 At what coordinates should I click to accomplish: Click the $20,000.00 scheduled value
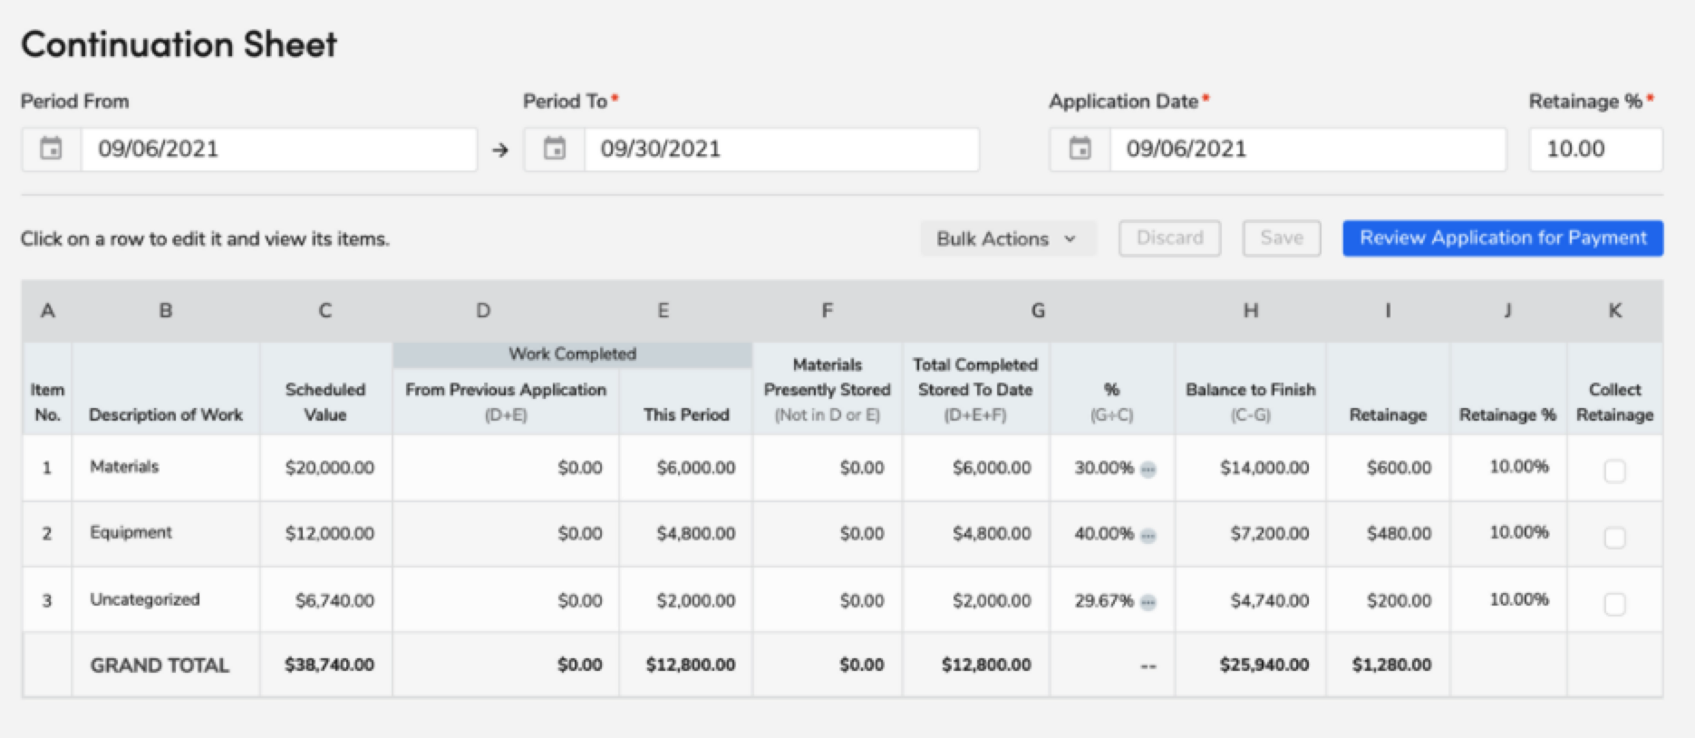click(329, 468)
